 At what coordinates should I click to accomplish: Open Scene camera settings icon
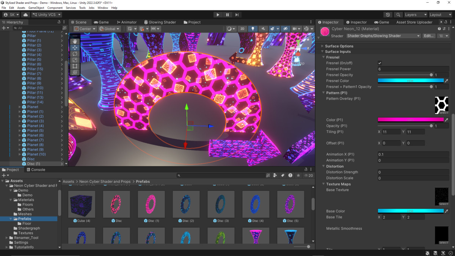(x=296, y=29)
